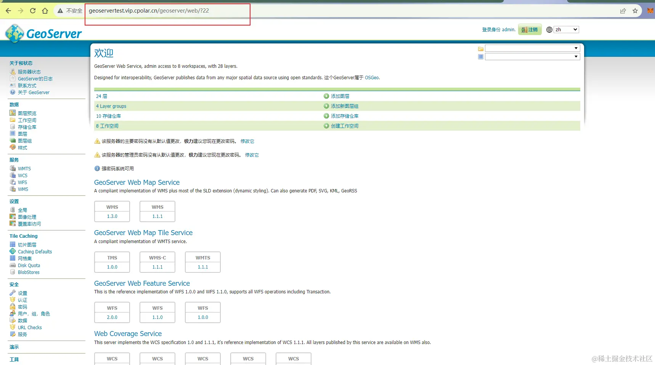Click the GeoServer logo
This screenshot has height=365, width=655.
(x=43, y=34)
